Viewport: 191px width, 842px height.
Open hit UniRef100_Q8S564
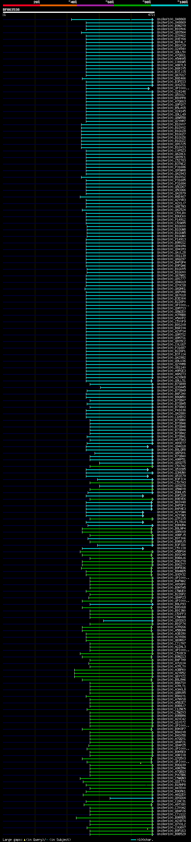pos(171,32)
